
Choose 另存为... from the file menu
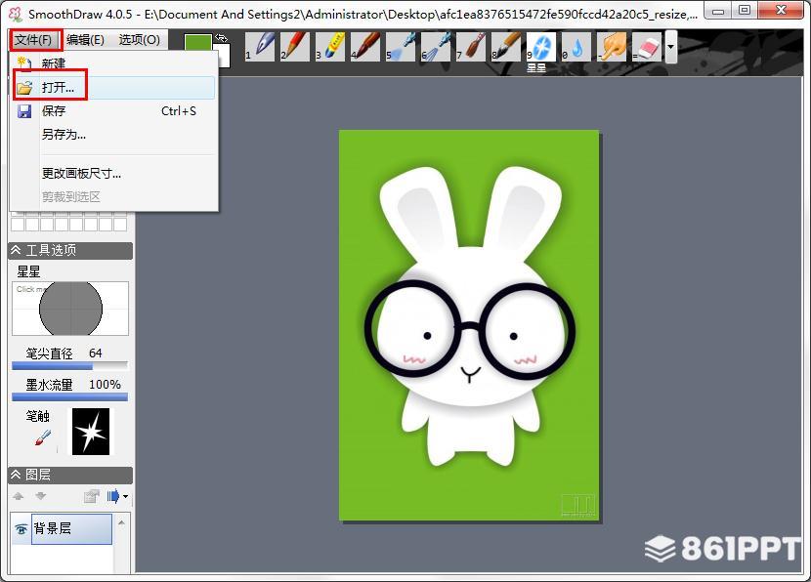click(x=113, y=135)
